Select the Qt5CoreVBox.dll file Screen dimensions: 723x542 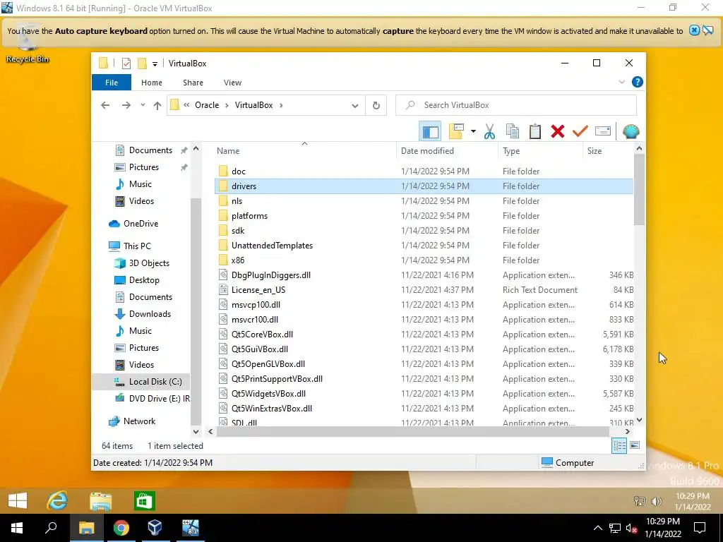point(424,334)
